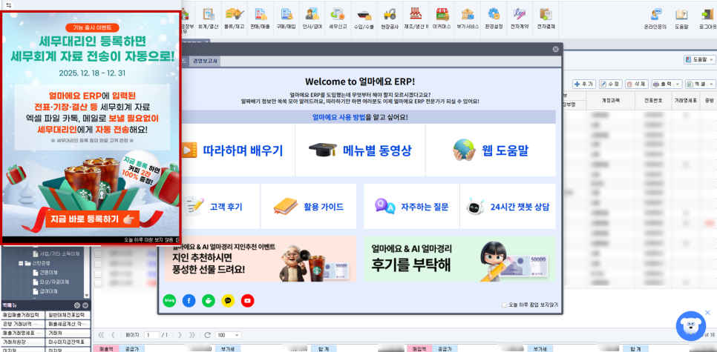Go to the last page of the grid
The height and width of the screenshot is (352, 717).
tap(192, 335)
